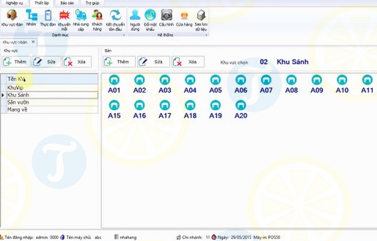Screen dimensions: 377x241
Task: Select table A05
Action: [x=216, y=84]
